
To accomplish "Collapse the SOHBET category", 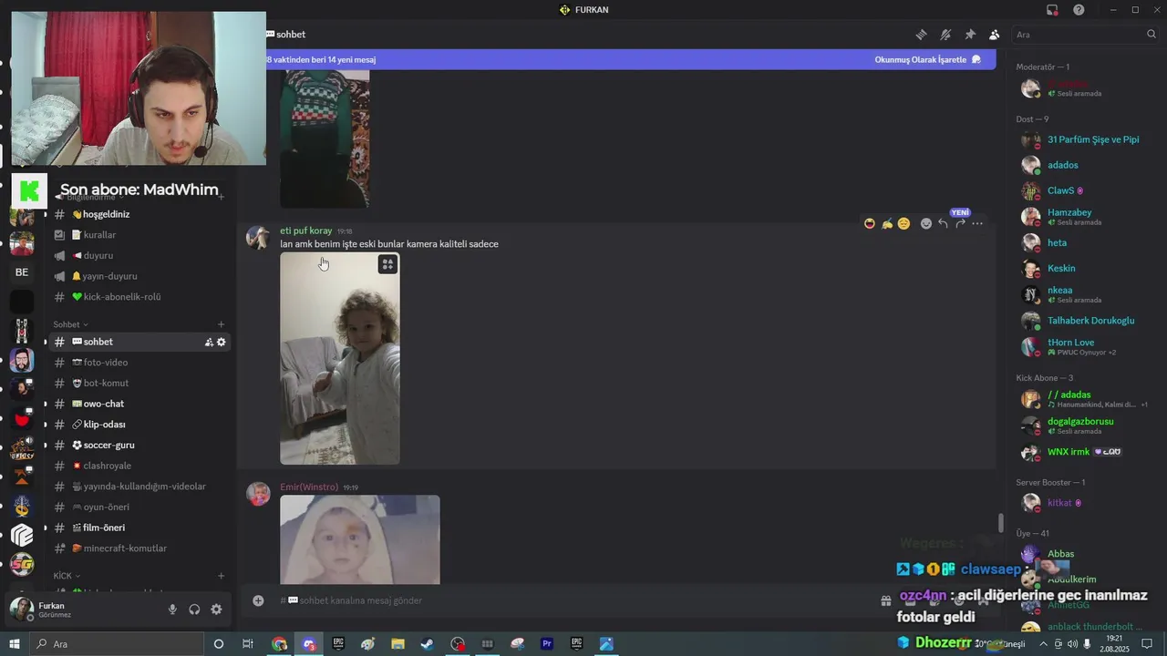I will click(70, 324).
